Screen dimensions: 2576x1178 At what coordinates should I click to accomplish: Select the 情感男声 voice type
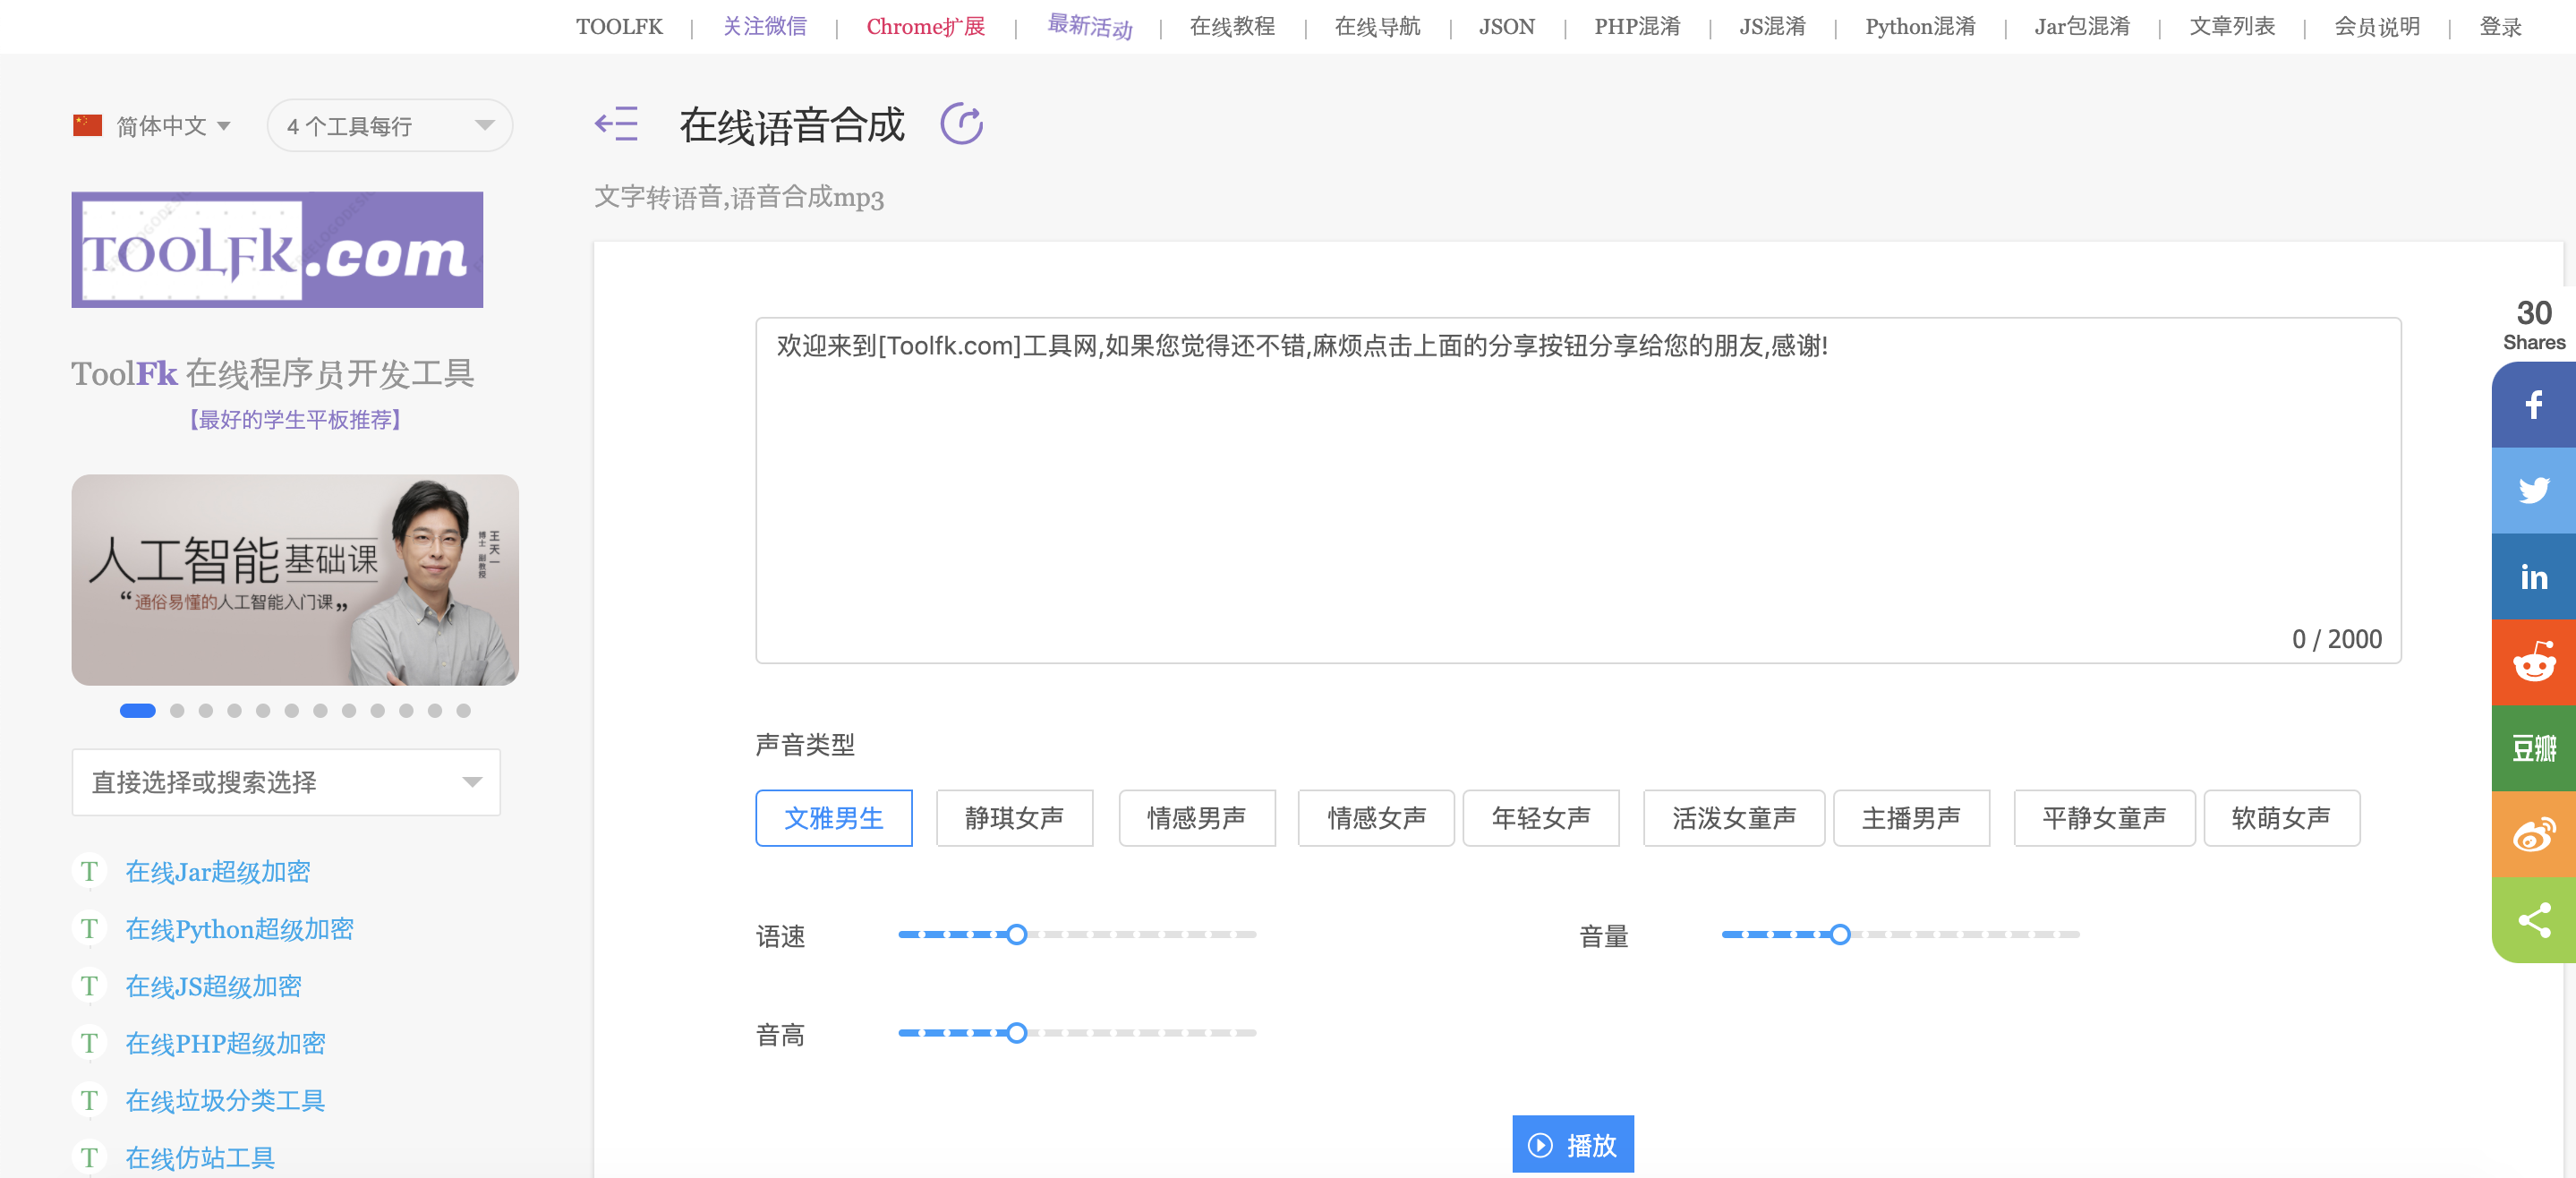(x=1196, y=818)
